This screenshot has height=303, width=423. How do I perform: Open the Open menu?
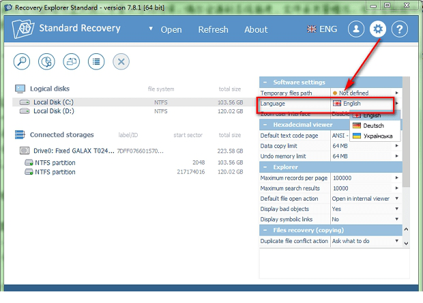coord(171,29)
